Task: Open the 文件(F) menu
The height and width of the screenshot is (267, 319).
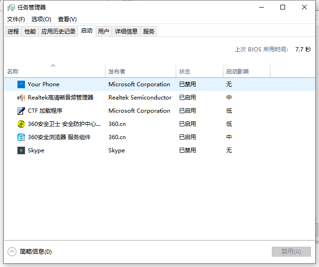Action: [16, 19]
